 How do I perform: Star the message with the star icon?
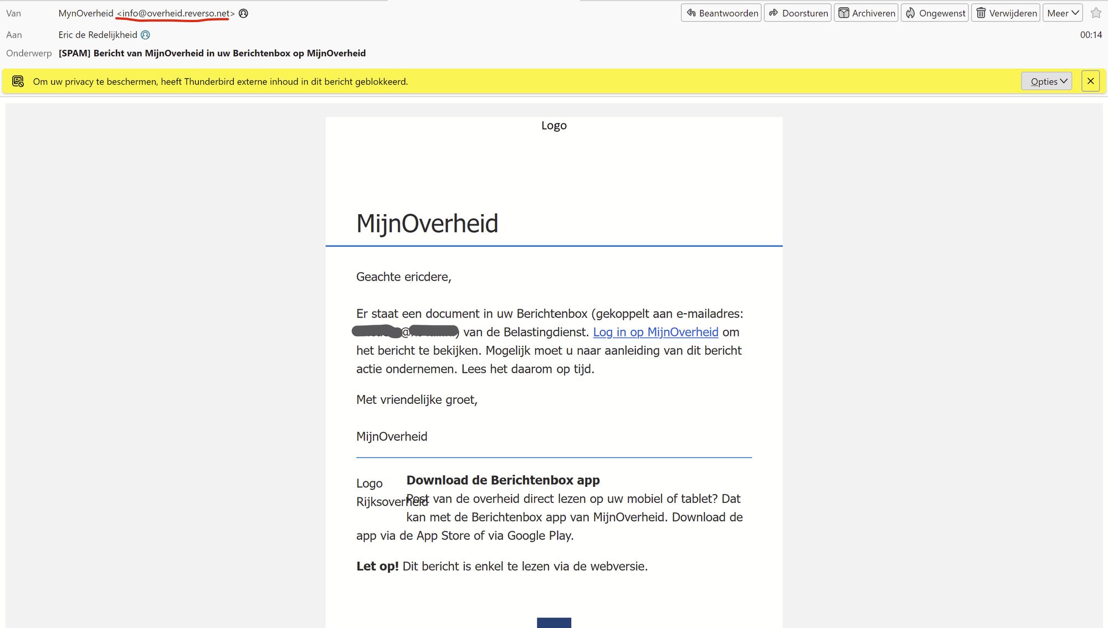[x=1096, y=13]
